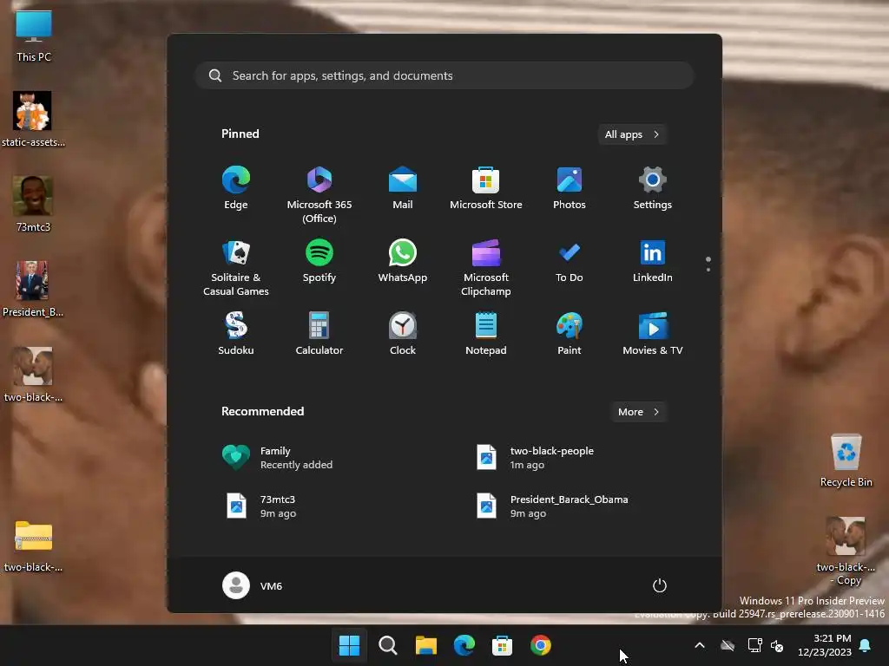The height and width of the screenshot is (666, 889).
Task: Open the clock and date flyout
Action: 825,645
